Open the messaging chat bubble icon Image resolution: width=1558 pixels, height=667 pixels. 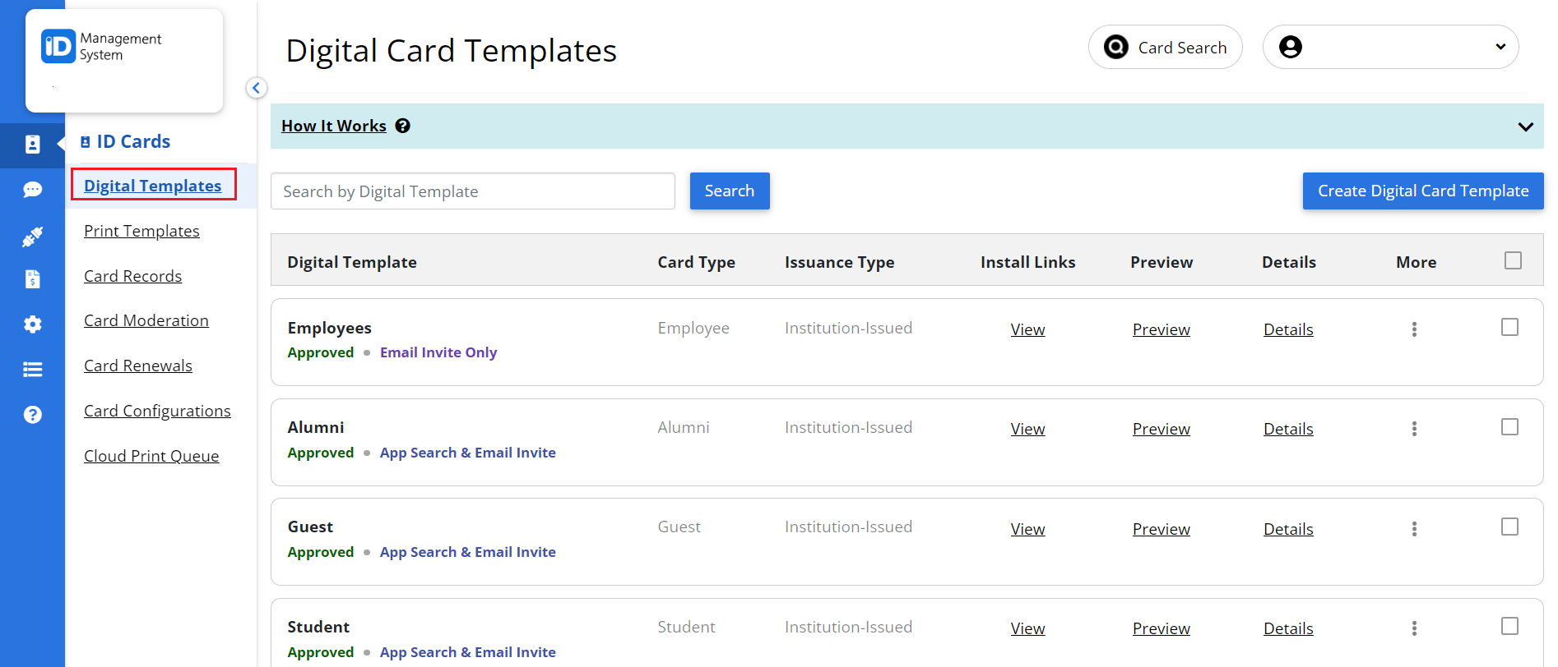pos(32,190)
